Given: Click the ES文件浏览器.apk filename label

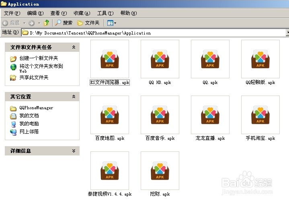Looking at the screenshot, I should [x=110, y=82].
